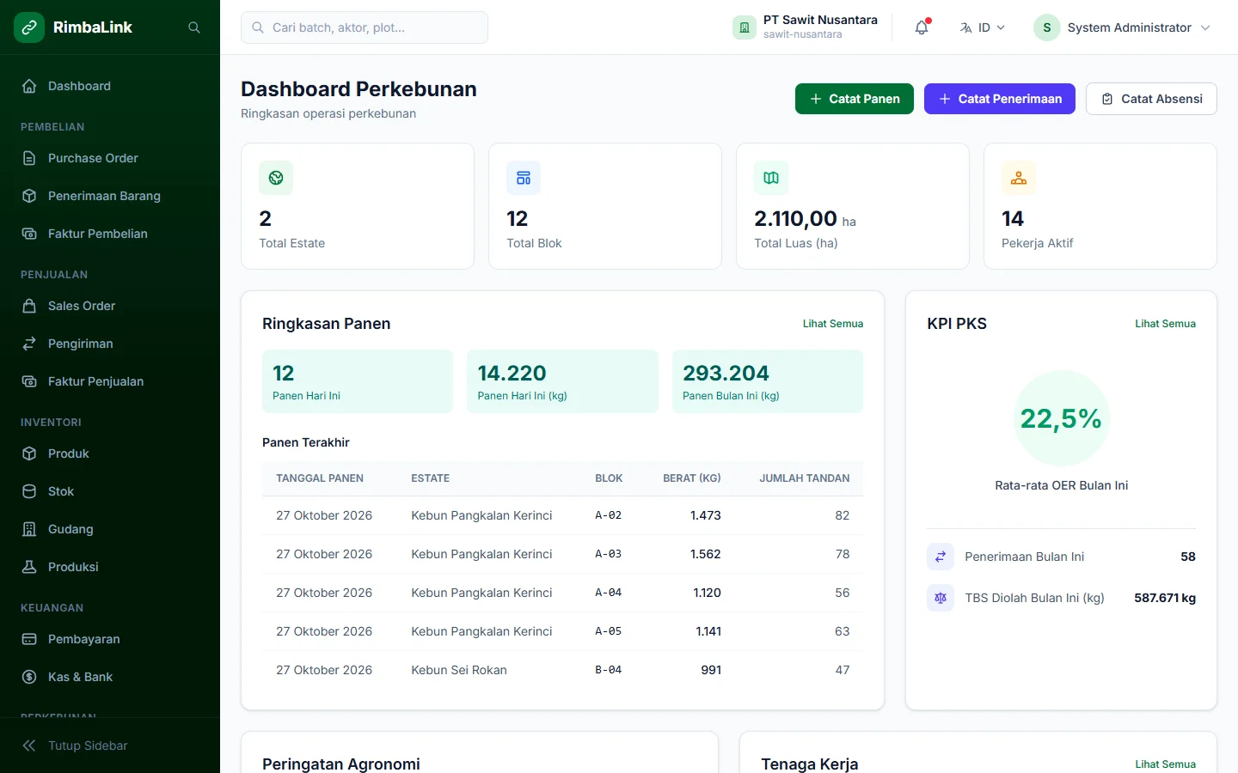Open PT Sawit Nusantara company switcher

click(806, 27)
